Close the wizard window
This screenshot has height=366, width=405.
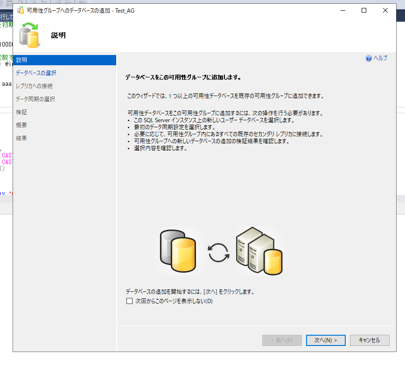(385, 11)
